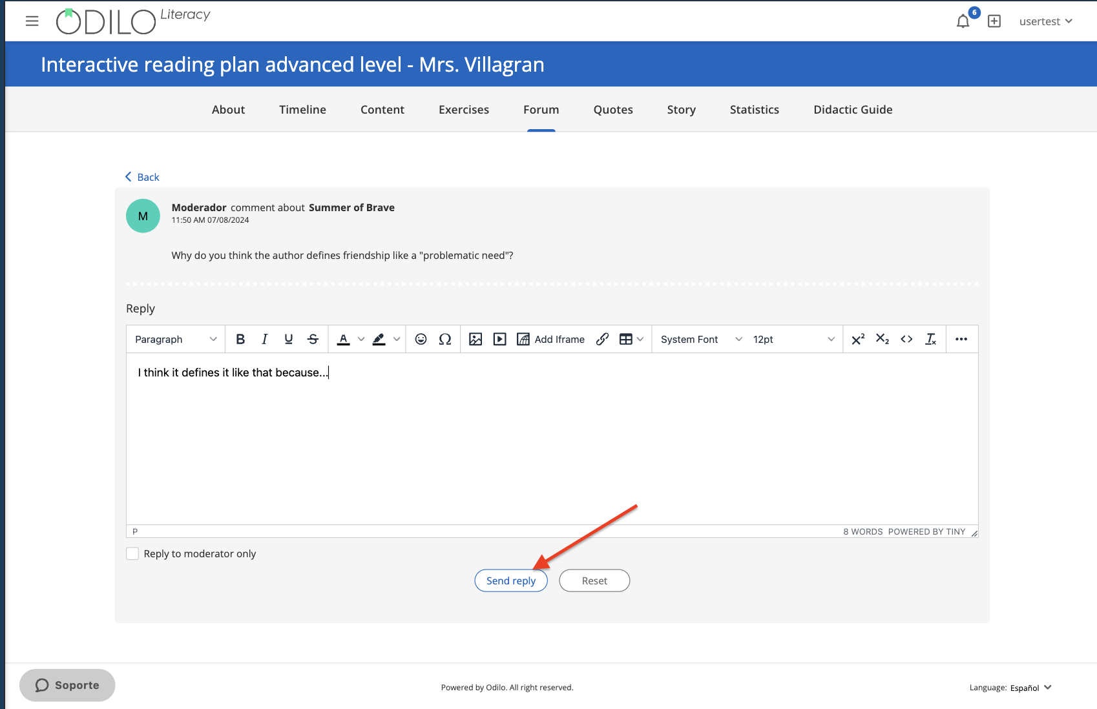Open the notifications bell
Viewport: 1097px width, 709px height.
(x=963, y=21)
